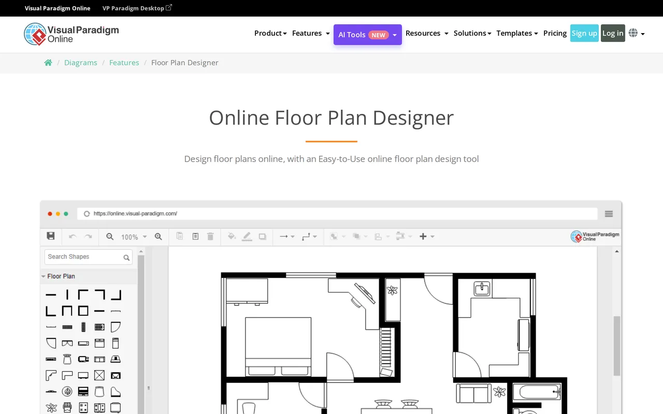Image resolution: width=663 pixels, height=414 pixels.
Task: Click the bathtub in the floor plan
Action: [x=538, y=392]
